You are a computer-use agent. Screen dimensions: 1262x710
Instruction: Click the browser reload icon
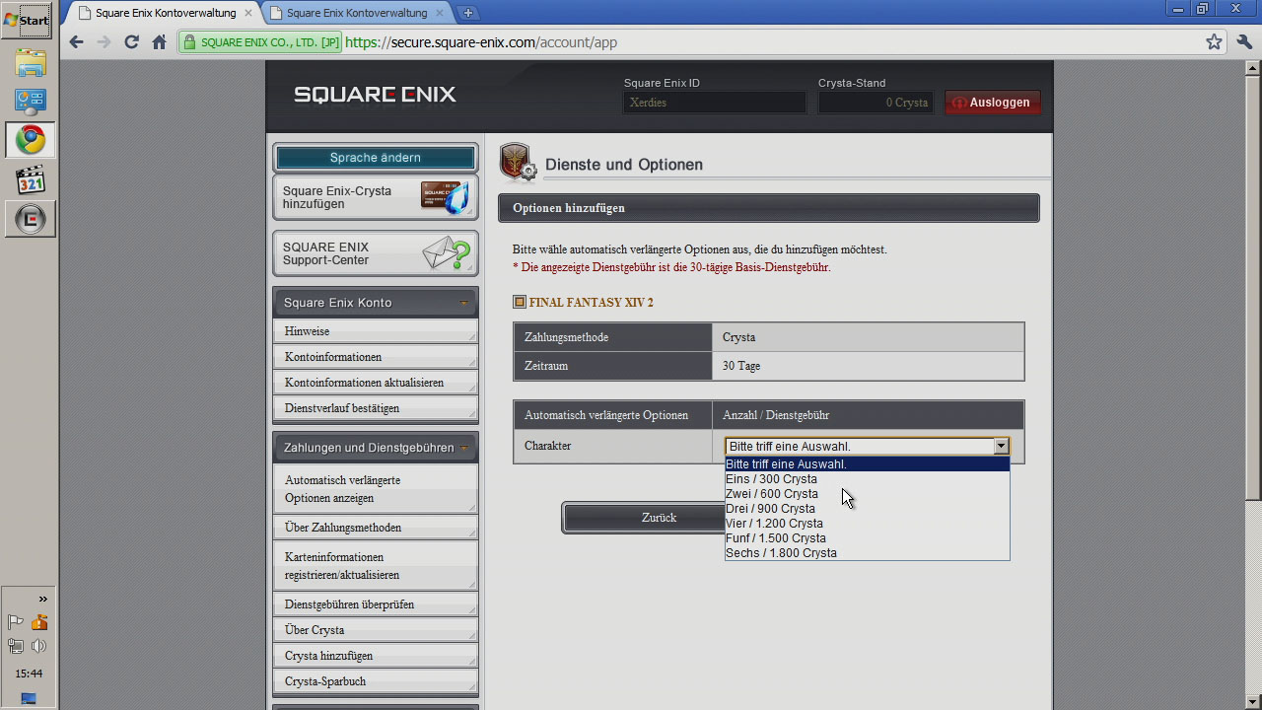click(x=131, y=42)
